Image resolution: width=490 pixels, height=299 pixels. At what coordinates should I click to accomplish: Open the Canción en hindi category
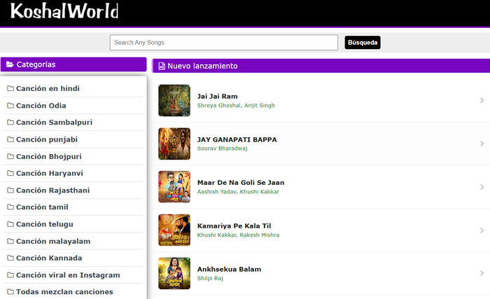48,88
